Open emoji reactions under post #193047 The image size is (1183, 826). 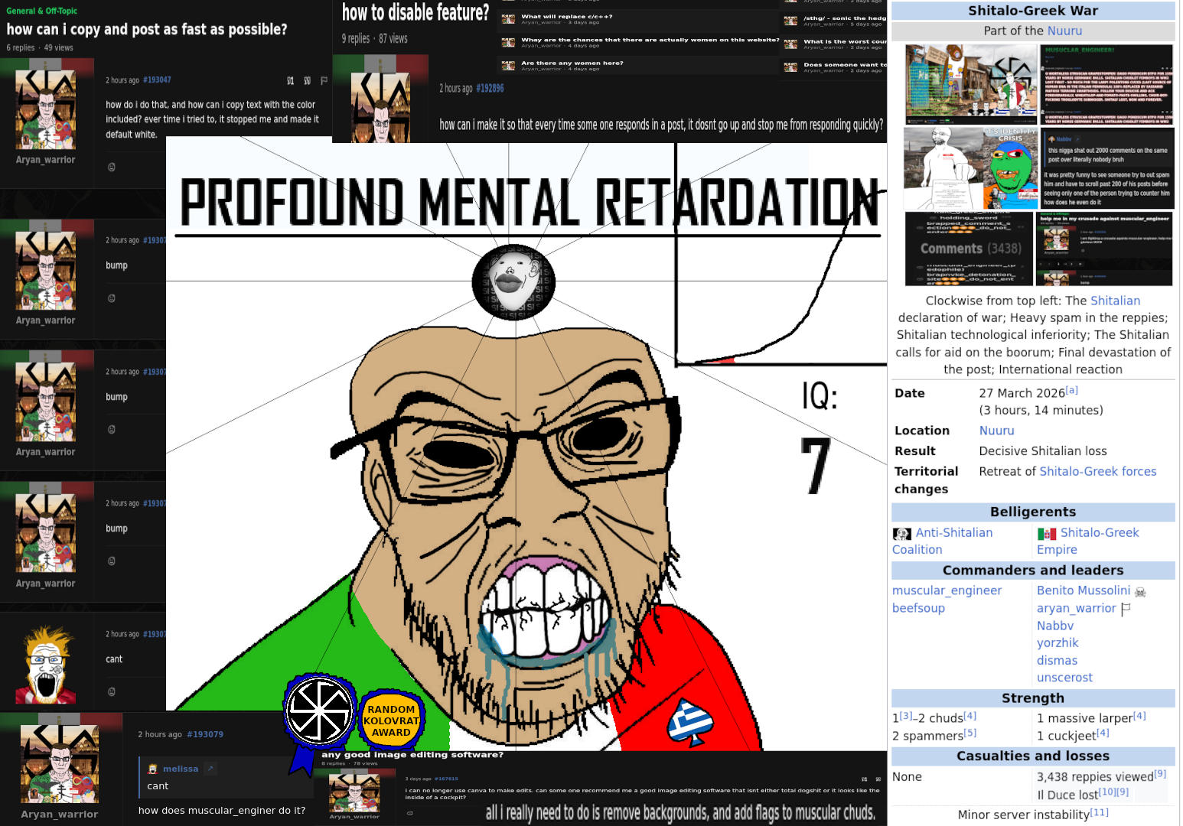click(112, 167)
